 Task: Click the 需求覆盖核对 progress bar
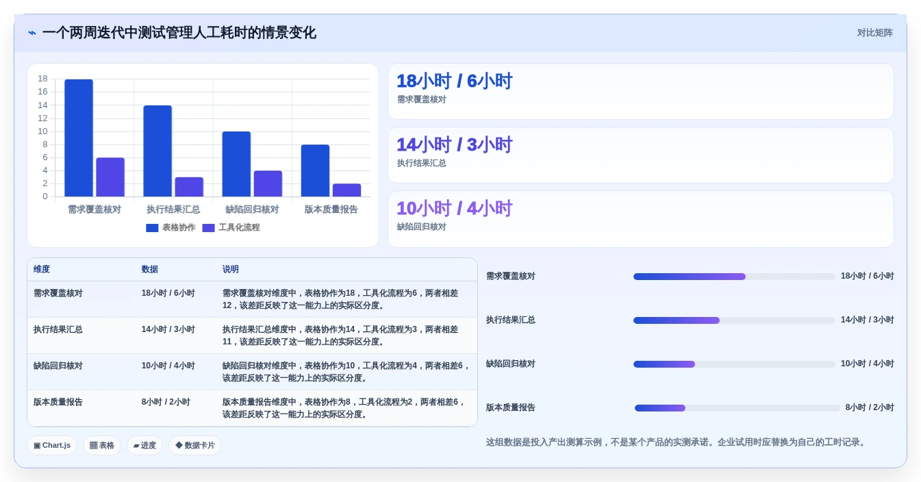point(734,277)
